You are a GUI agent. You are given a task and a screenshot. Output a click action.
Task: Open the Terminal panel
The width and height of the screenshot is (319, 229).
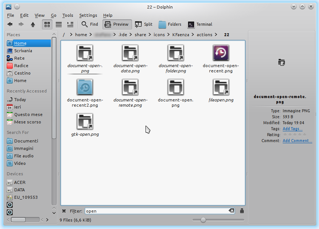click(x=200, y=25)
